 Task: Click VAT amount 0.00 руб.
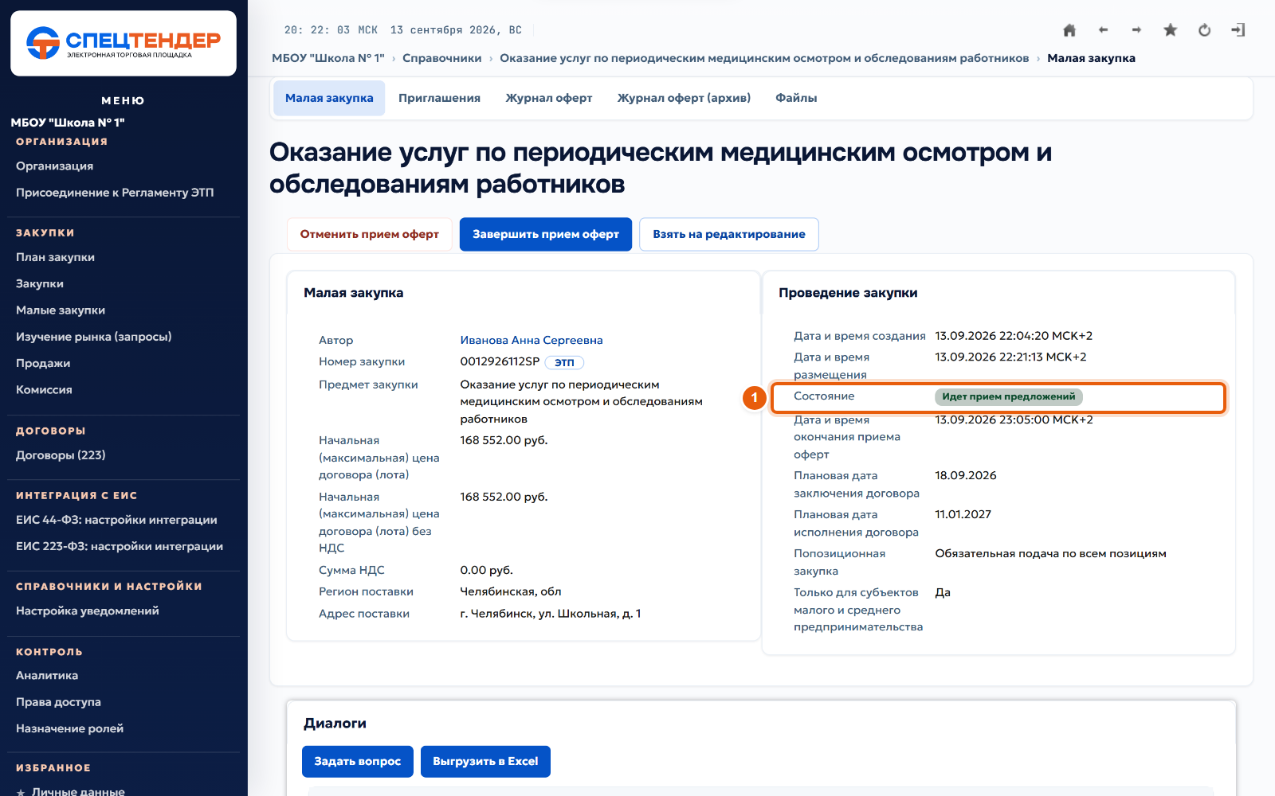[486, 570]
